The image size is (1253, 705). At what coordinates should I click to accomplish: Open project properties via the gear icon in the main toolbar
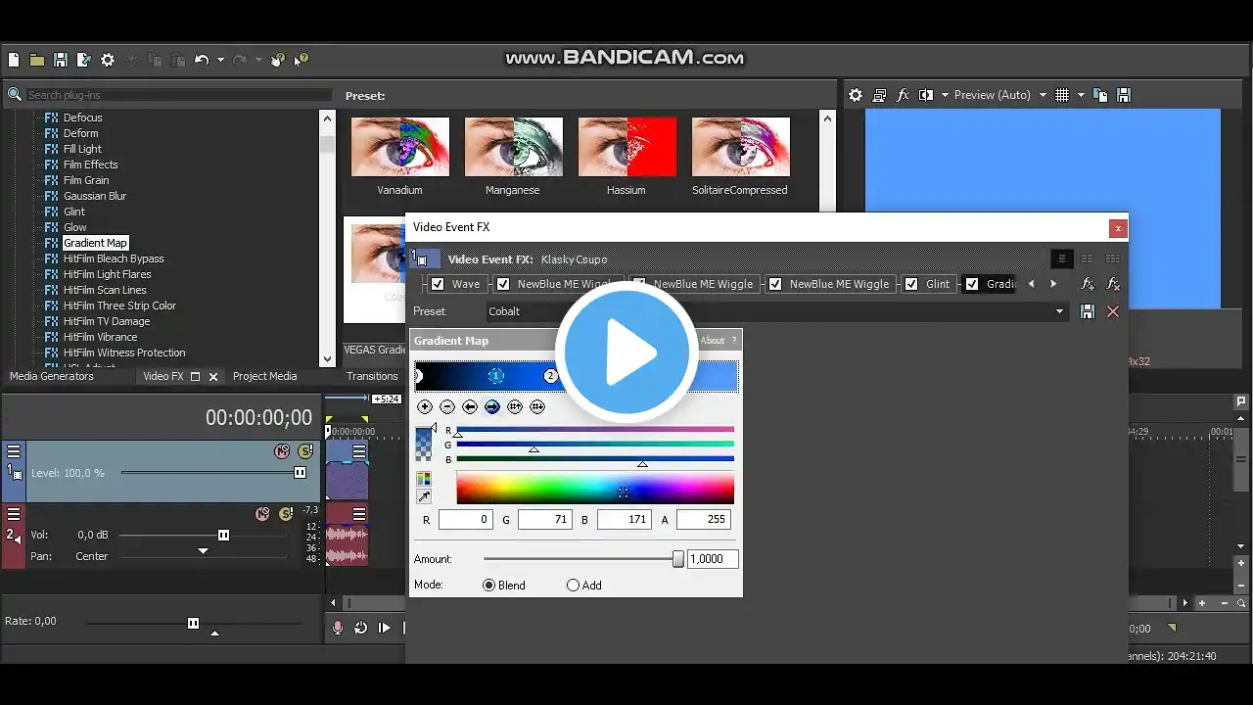pos(108,60)
